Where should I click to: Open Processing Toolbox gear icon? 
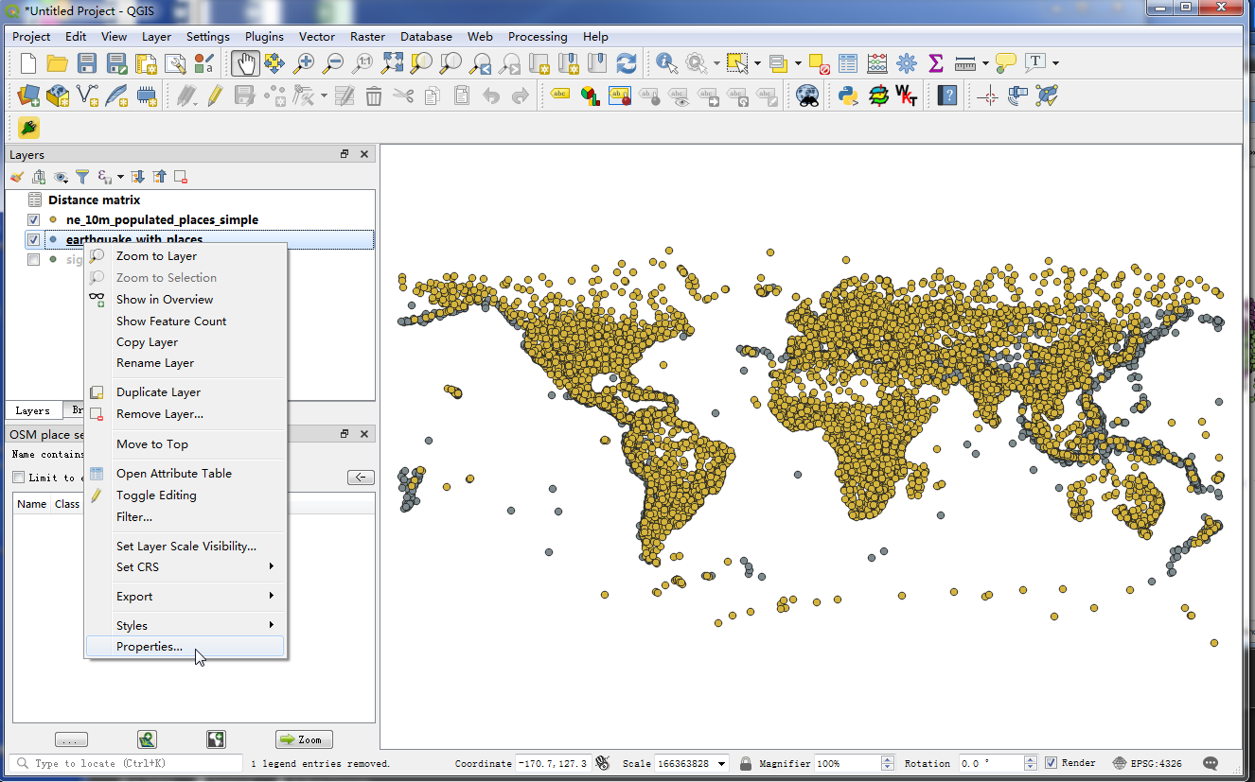point(907,63)
